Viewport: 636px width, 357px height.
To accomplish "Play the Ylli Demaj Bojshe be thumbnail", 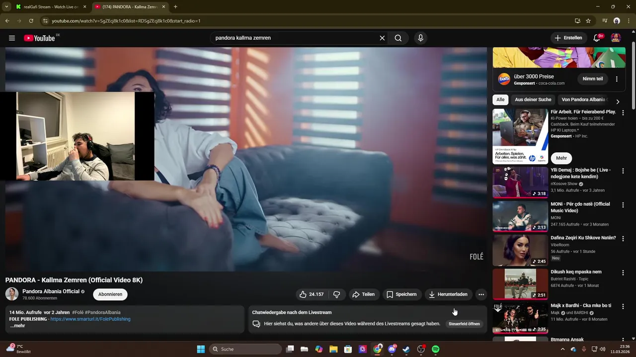I will click(520, 182).
